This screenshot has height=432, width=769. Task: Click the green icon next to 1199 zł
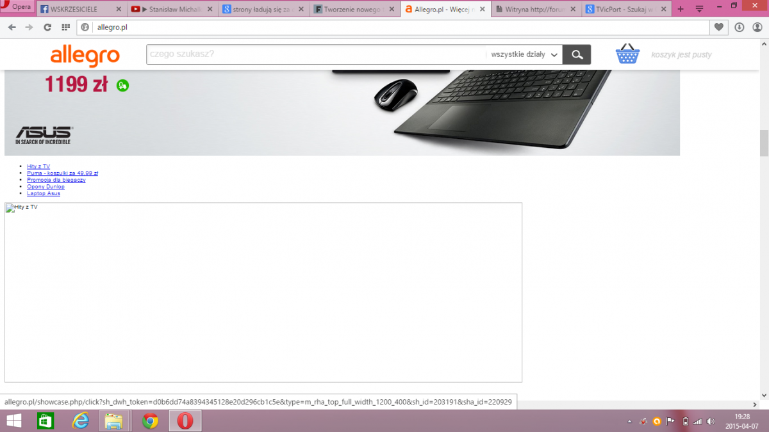tap(122, 85)
